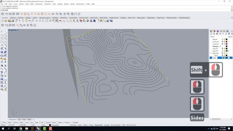This screenshot has height=131, width=233.
Task: Select the Polyline tool in left sidebar
Action: [2, 35]
